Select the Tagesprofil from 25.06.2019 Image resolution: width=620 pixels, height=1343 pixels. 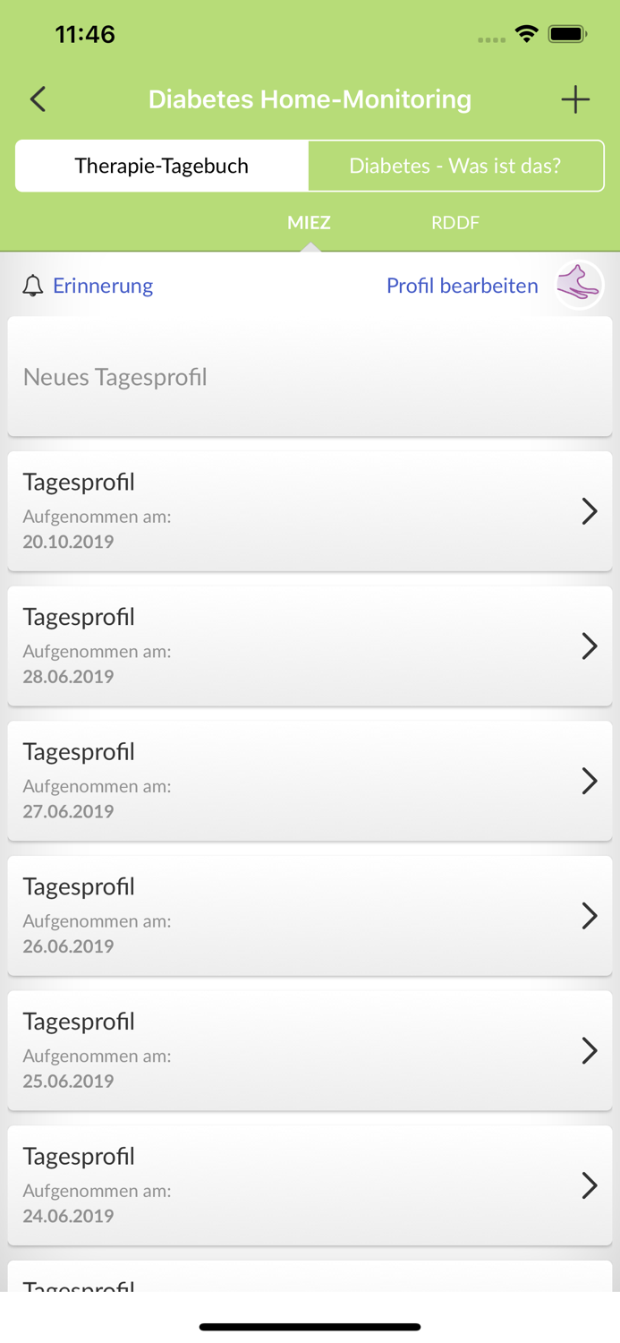pyautogui.click(x=310, y=1050)
